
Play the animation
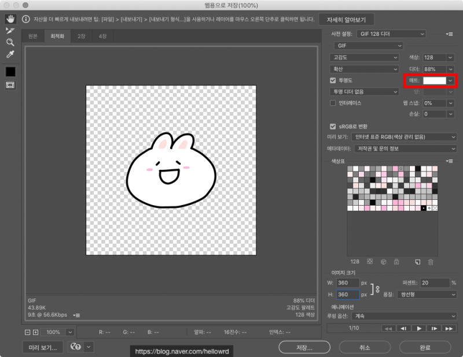click(x=419, y=328)
